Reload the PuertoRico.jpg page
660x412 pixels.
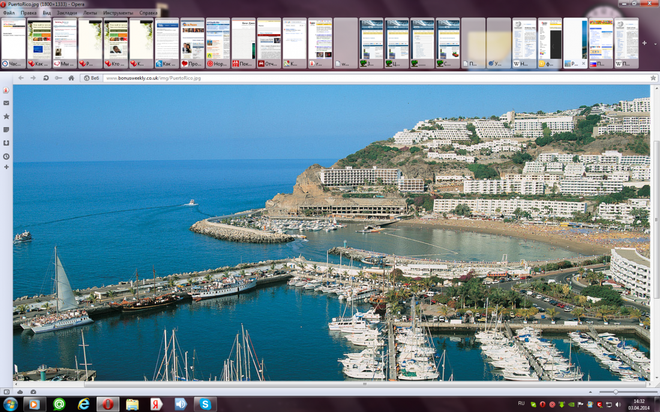[x=46, y=77]
